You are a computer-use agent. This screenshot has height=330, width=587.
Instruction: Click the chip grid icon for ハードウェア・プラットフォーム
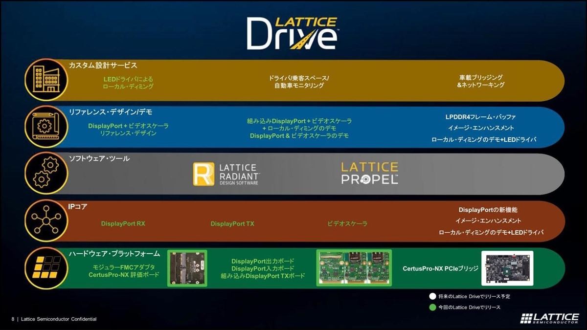pyautogui.click(x=45, y=267)
